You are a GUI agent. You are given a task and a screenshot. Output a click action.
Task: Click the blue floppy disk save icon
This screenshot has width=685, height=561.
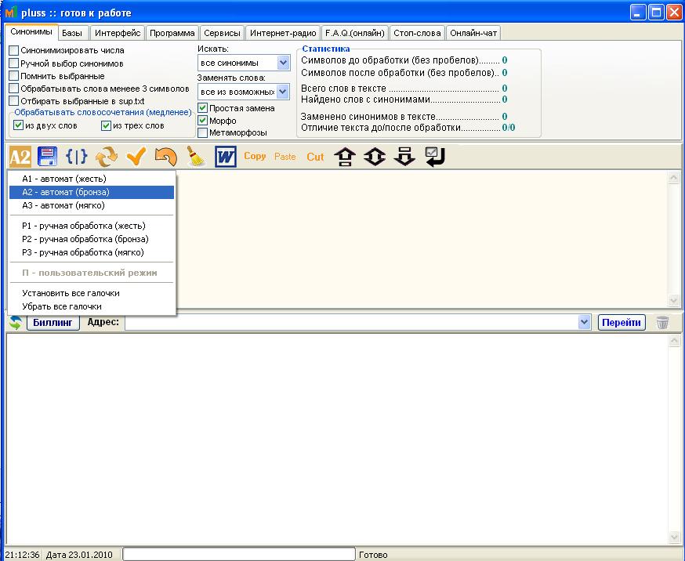(48, 157)
